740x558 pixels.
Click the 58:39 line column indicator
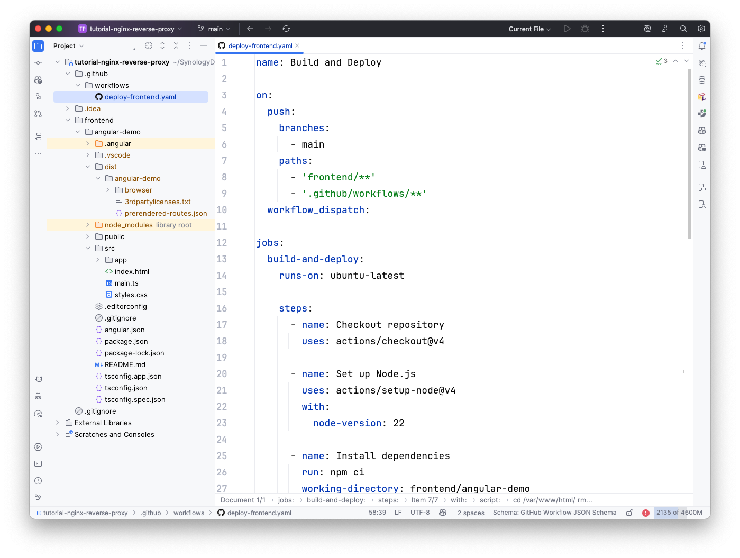[377, 513]
